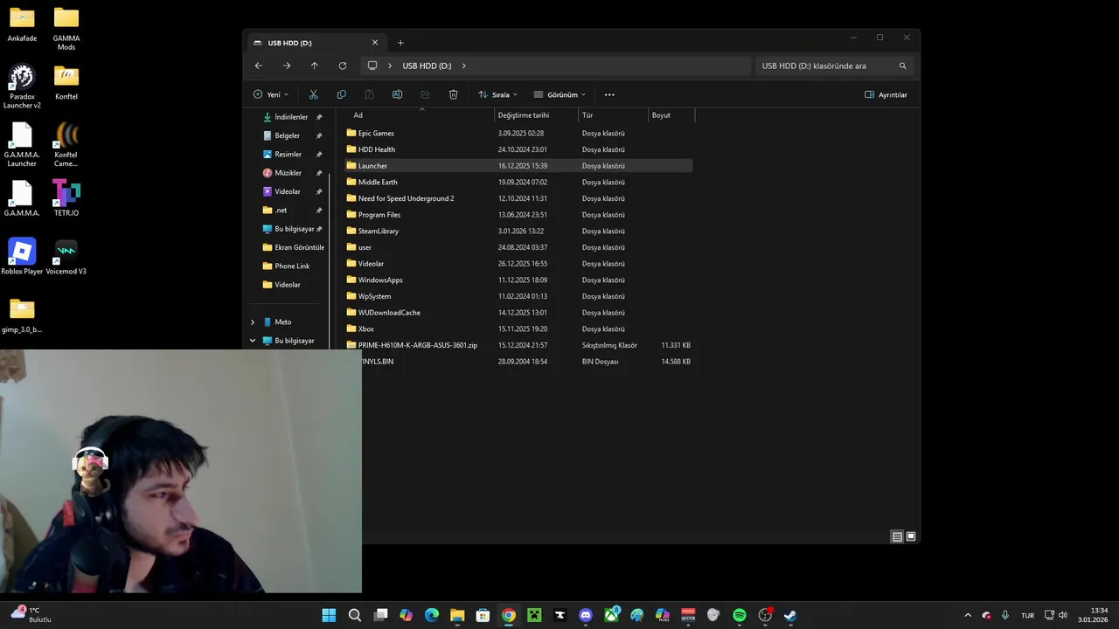
Task: Click USB HDD (D:) breadcrumb in address bar
Action: [x=427, y=66]
